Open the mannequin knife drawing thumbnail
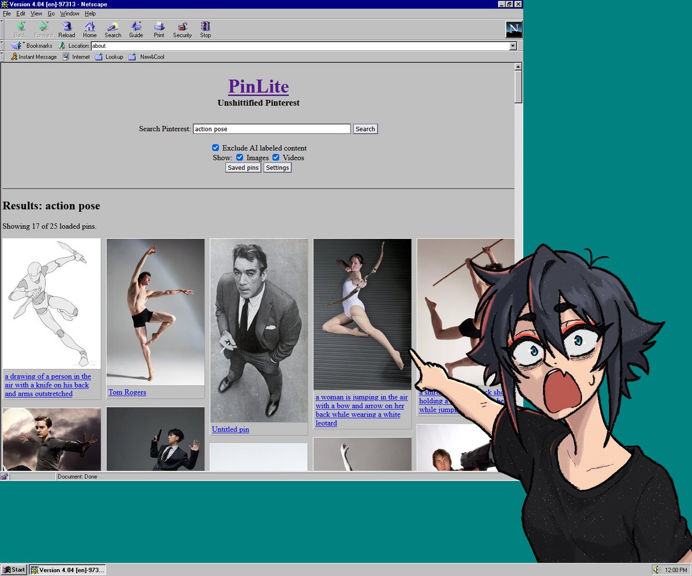692x576 pixels. (x=51, y=304)
